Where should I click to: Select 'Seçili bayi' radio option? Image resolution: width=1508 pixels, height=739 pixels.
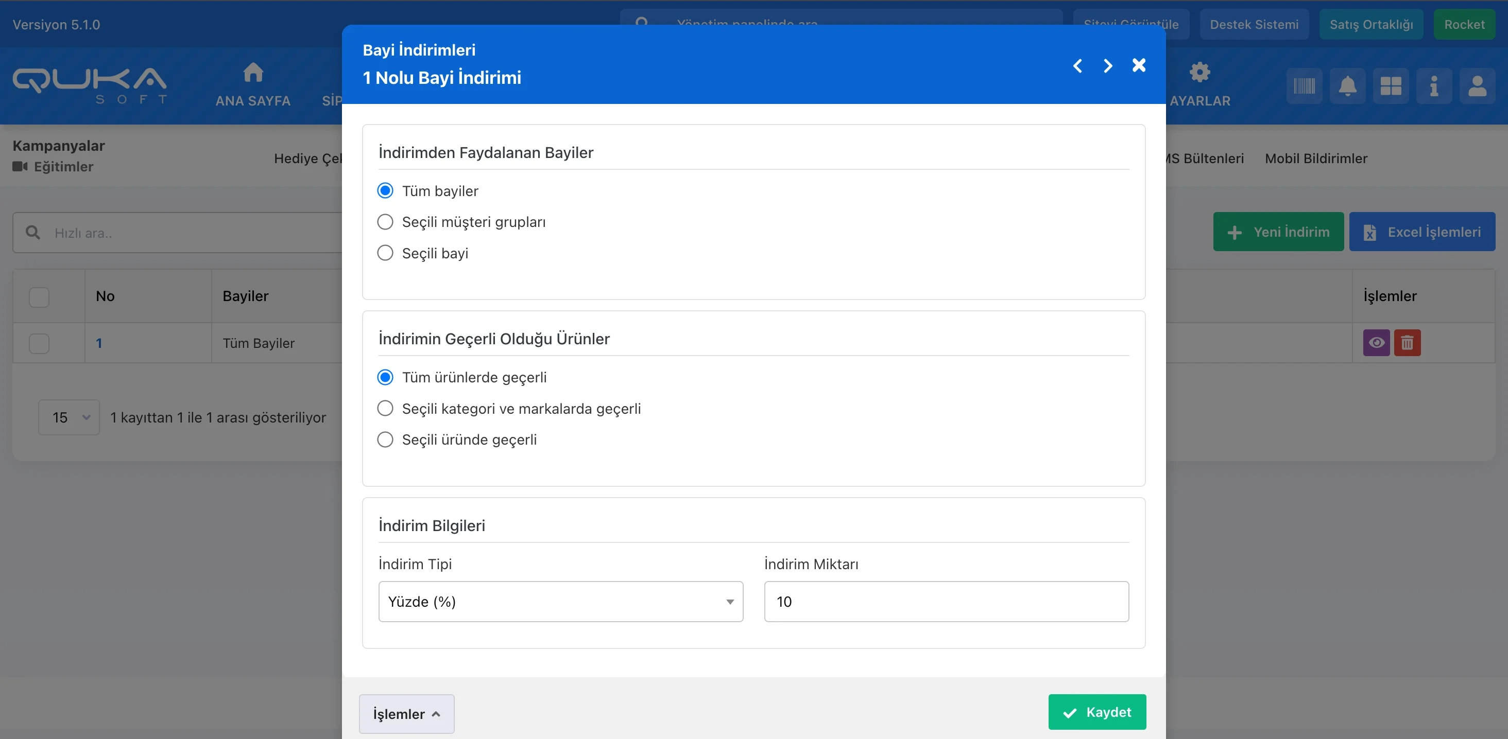(385, 253)
